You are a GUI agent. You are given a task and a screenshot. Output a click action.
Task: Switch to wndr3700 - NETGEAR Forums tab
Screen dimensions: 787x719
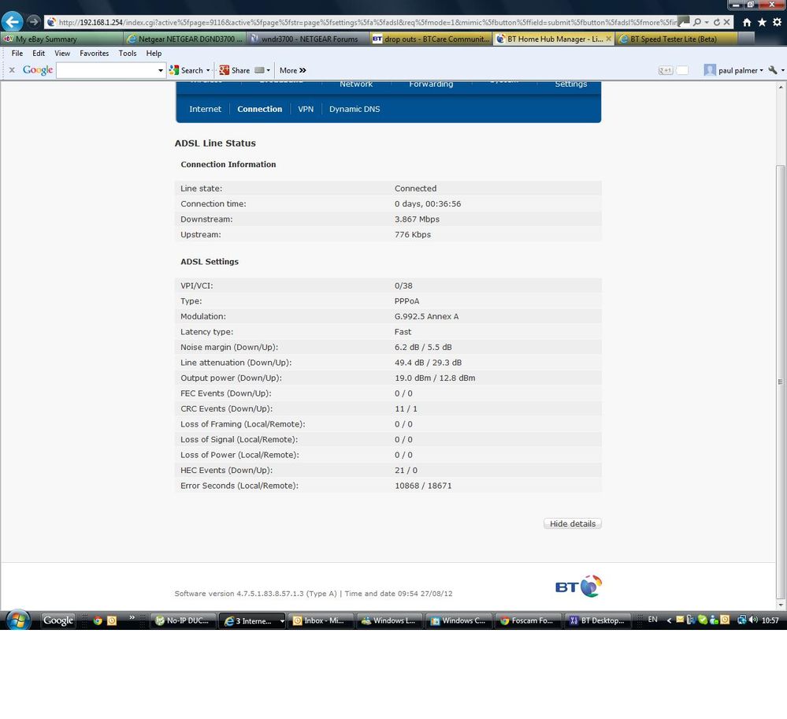[x=308, y=39]
